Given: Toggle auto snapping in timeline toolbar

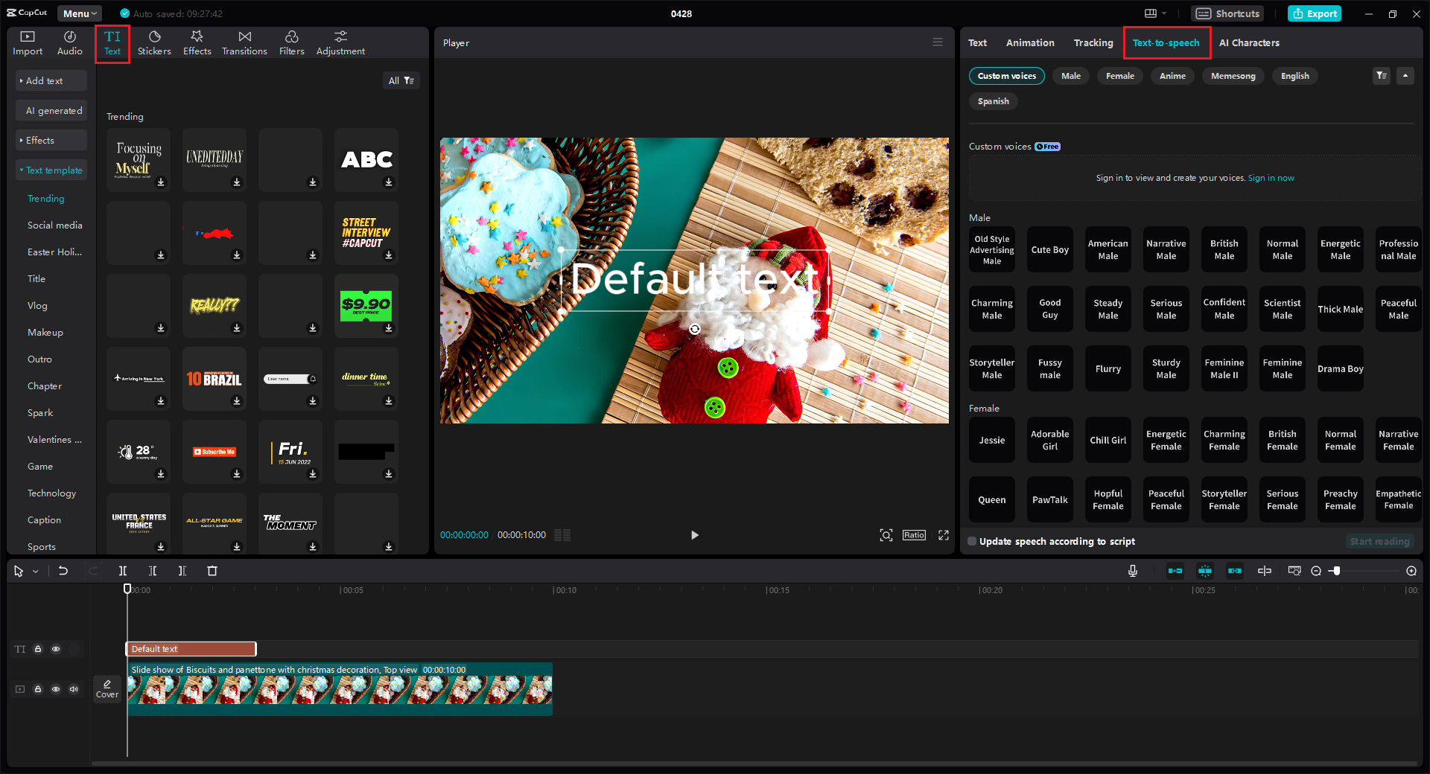Looking at the screenshot, I should coord(1205,571).
